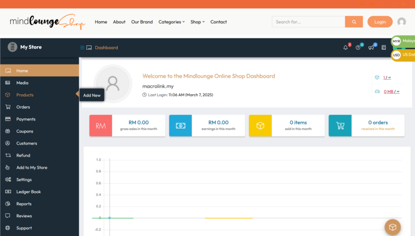Open the announcements megaphone icon
Screen dimensions: 415x236
pyautogui.click(x=371, y=47)
